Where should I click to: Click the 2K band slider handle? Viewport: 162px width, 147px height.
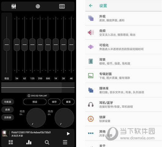coord(64,45)
